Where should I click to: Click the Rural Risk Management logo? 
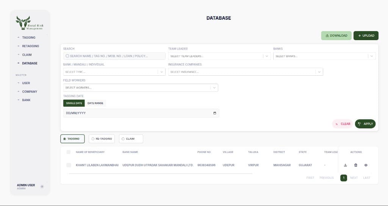tap(30, 23)
